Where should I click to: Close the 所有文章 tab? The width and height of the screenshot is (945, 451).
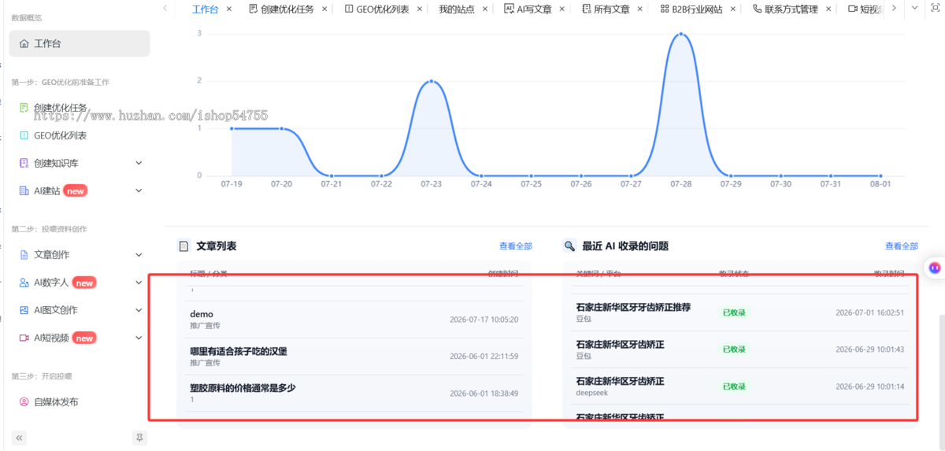pos(639,9)
